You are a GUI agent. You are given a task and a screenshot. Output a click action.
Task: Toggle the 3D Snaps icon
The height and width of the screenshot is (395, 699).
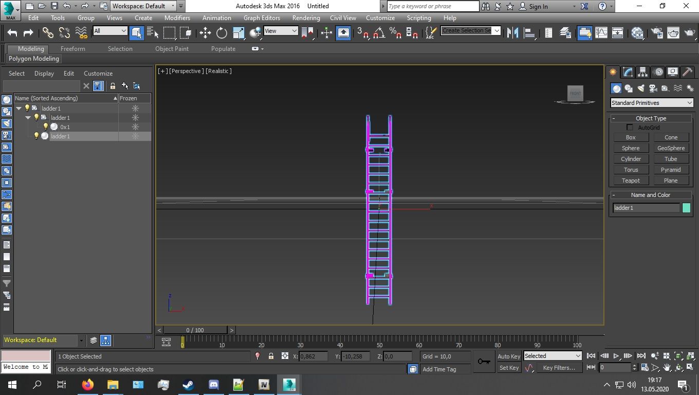pyautogui.click(x=363, y=33)
